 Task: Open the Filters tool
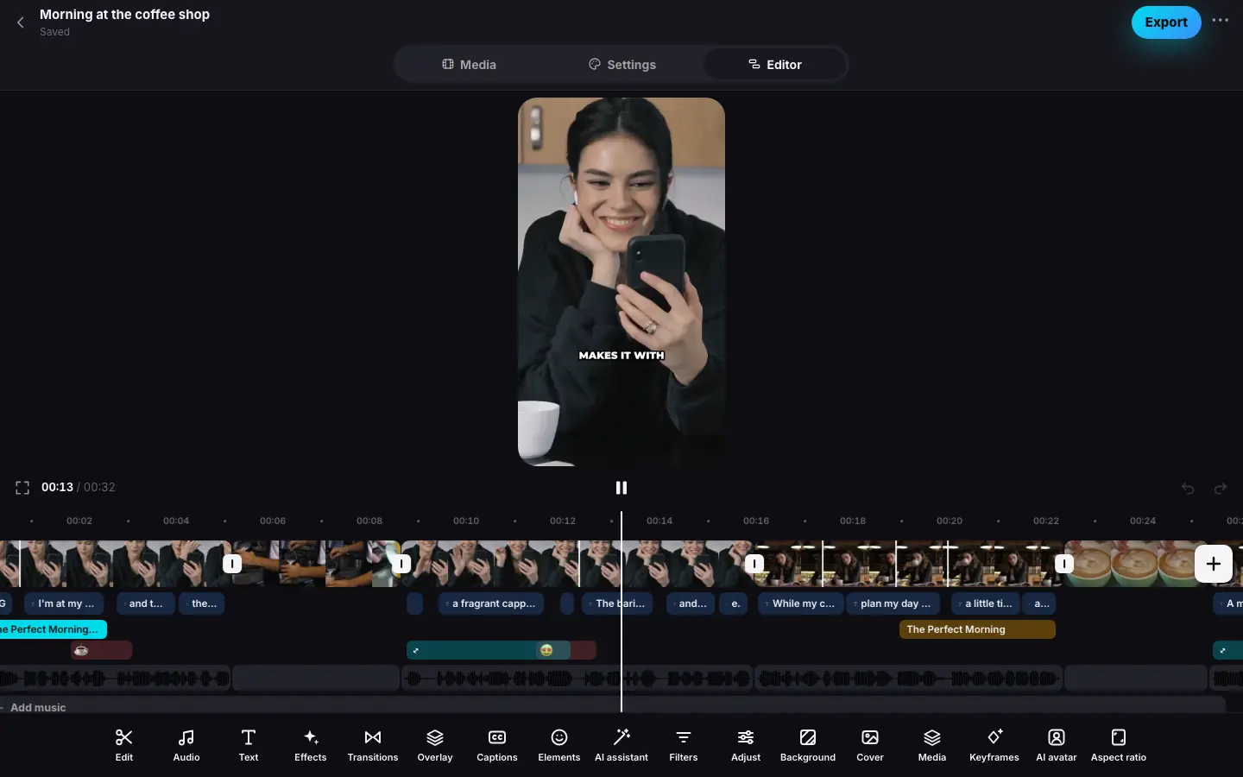[684, 745]
